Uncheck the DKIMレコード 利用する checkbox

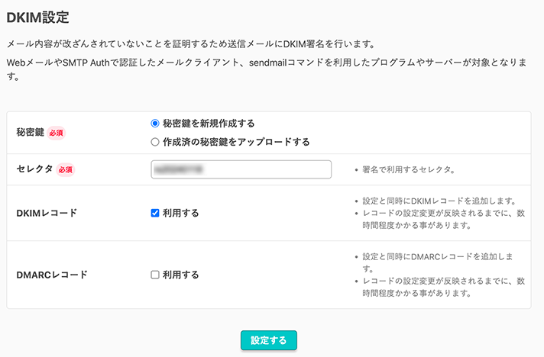pos(156,214)
